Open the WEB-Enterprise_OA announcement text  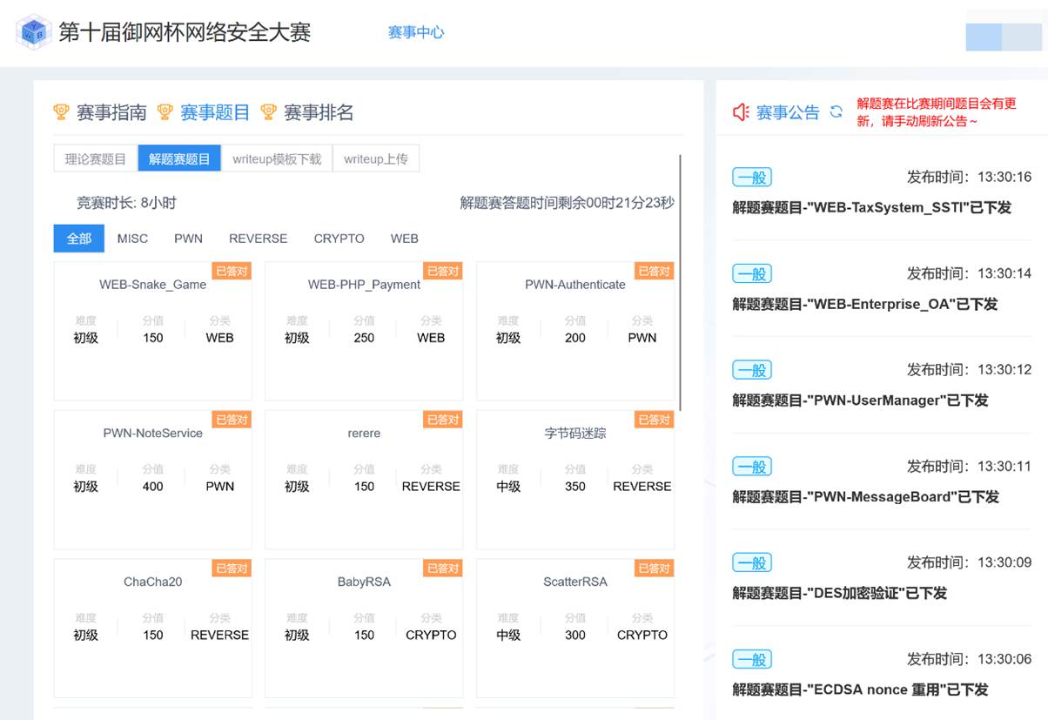click(x=865, y=304)
